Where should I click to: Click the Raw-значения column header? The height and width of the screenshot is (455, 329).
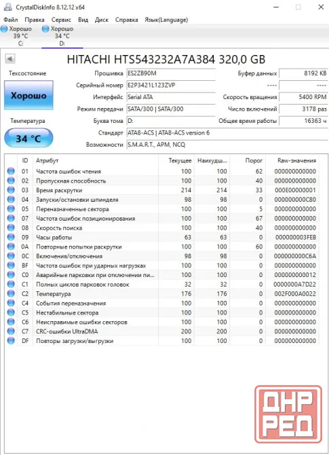(292, 160)
